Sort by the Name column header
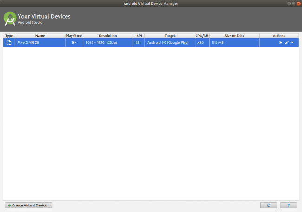The image size is (302, 212). 40,36
